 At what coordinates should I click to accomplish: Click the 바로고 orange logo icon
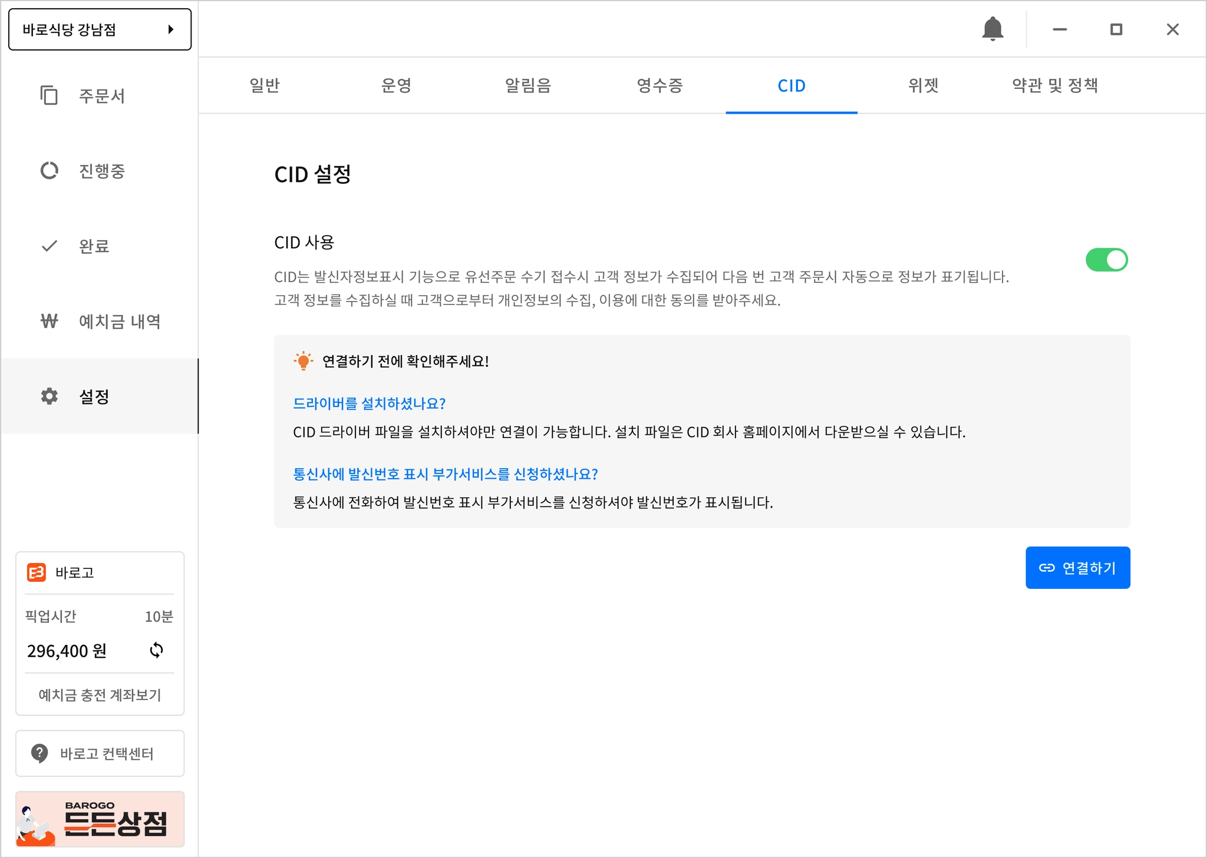[x=37, y=572]
